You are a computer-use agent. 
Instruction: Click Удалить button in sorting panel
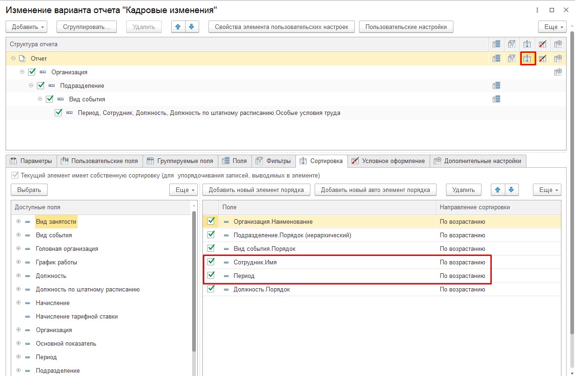pos(464,190)
